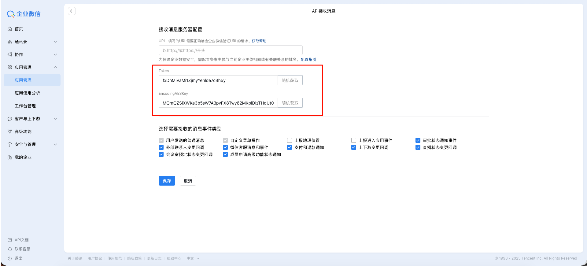
Task: Check the 上报进入应用事件 checkbox
Action: coord(354,140)
